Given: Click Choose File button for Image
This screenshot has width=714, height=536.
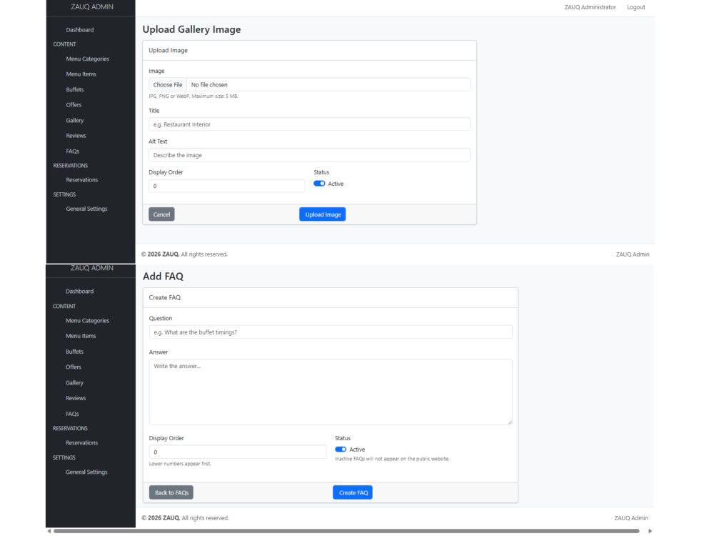Looking at the screenshot, I should pyautogui.click(x=168, y=85).
